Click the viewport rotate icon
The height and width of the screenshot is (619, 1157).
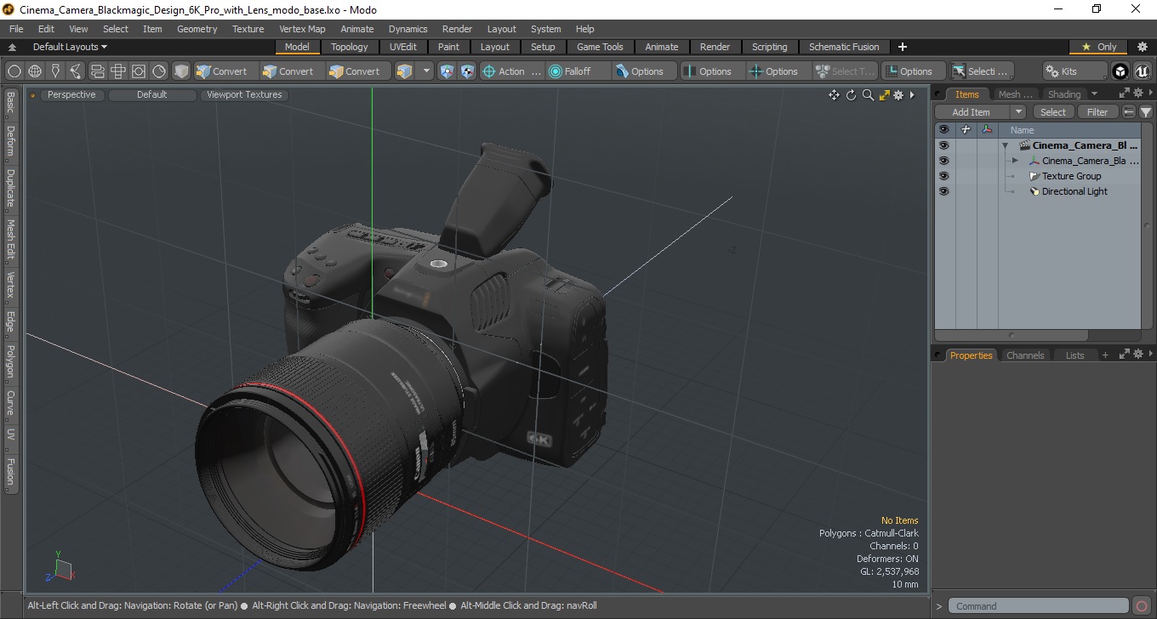[x=851, y=95]
